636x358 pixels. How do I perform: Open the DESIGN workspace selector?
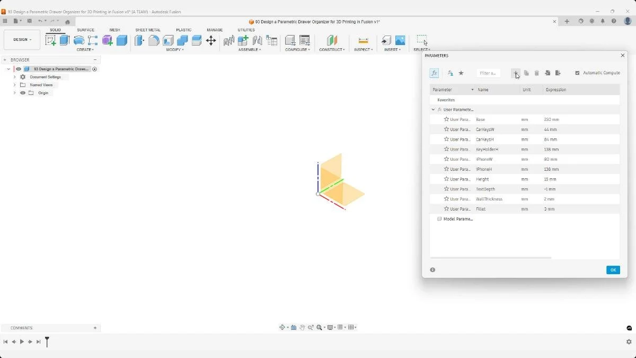(21, 39)
